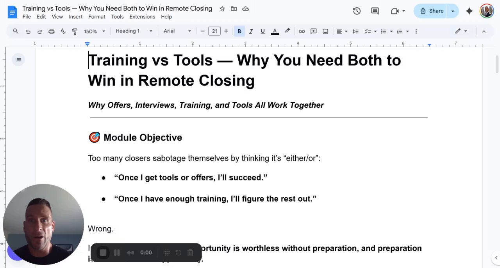
Task: Open the Format menu
Action: pos(97,17)
